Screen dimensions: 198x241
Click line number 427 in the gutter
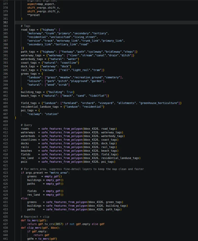[5, 188]
